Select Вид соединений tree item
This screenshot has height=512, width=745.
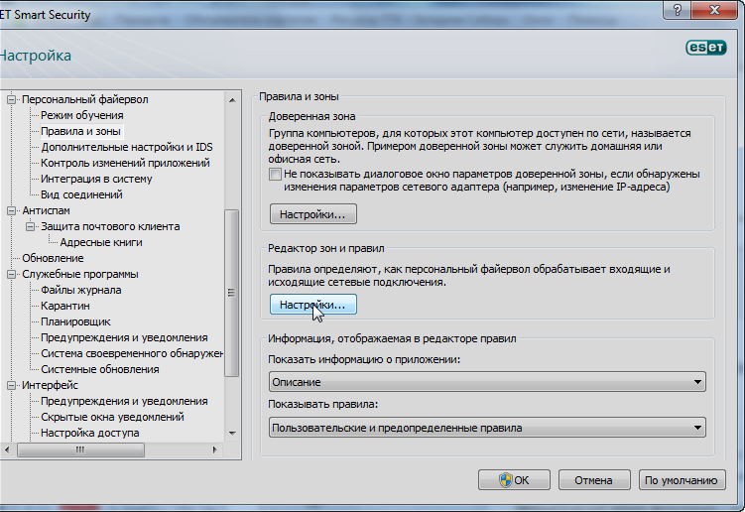(x=81, y=194)
